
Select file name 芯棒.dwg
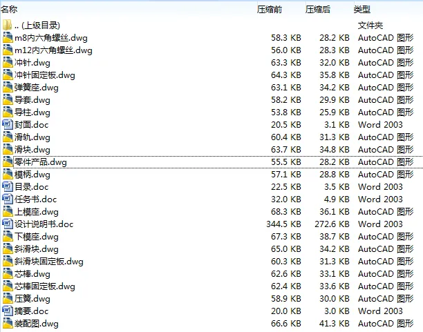tap(32, 274)
